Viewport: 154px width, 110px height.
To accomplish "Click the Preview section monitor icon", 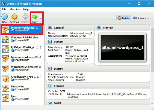I will (x=99, y=28).
